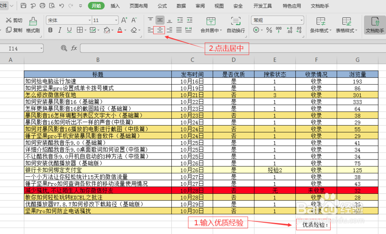Click the percent style icon
386x234 pixels.
269,30
